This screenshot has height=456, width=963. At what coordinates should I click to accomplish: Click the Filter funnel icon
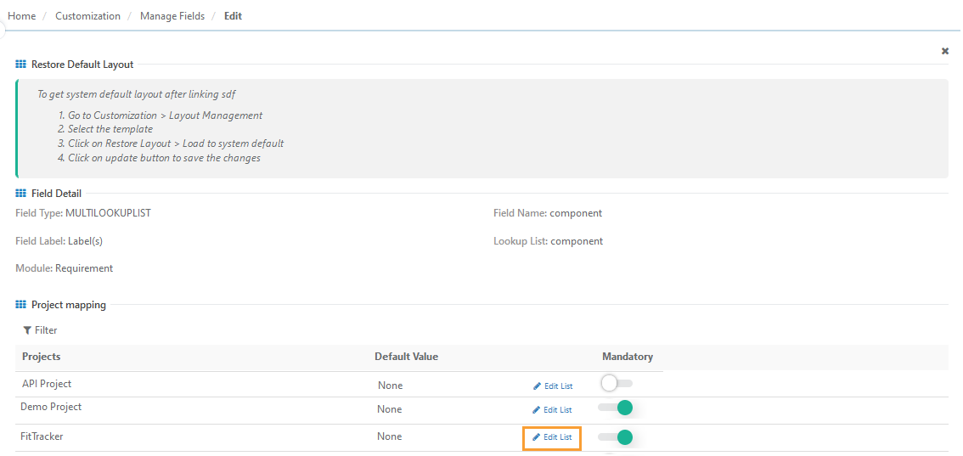(27, 330)
